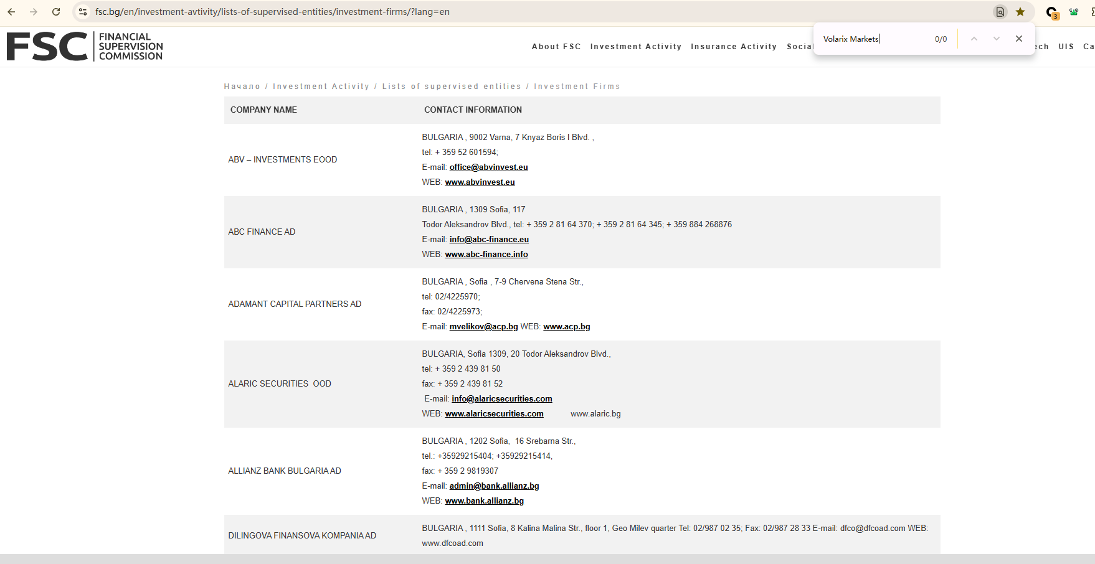
Task: Click the green robot extension icon
Action: pos(1074,12)
